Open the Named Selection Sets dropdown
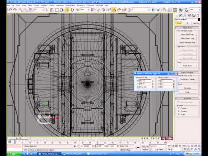 click(141, 10)
